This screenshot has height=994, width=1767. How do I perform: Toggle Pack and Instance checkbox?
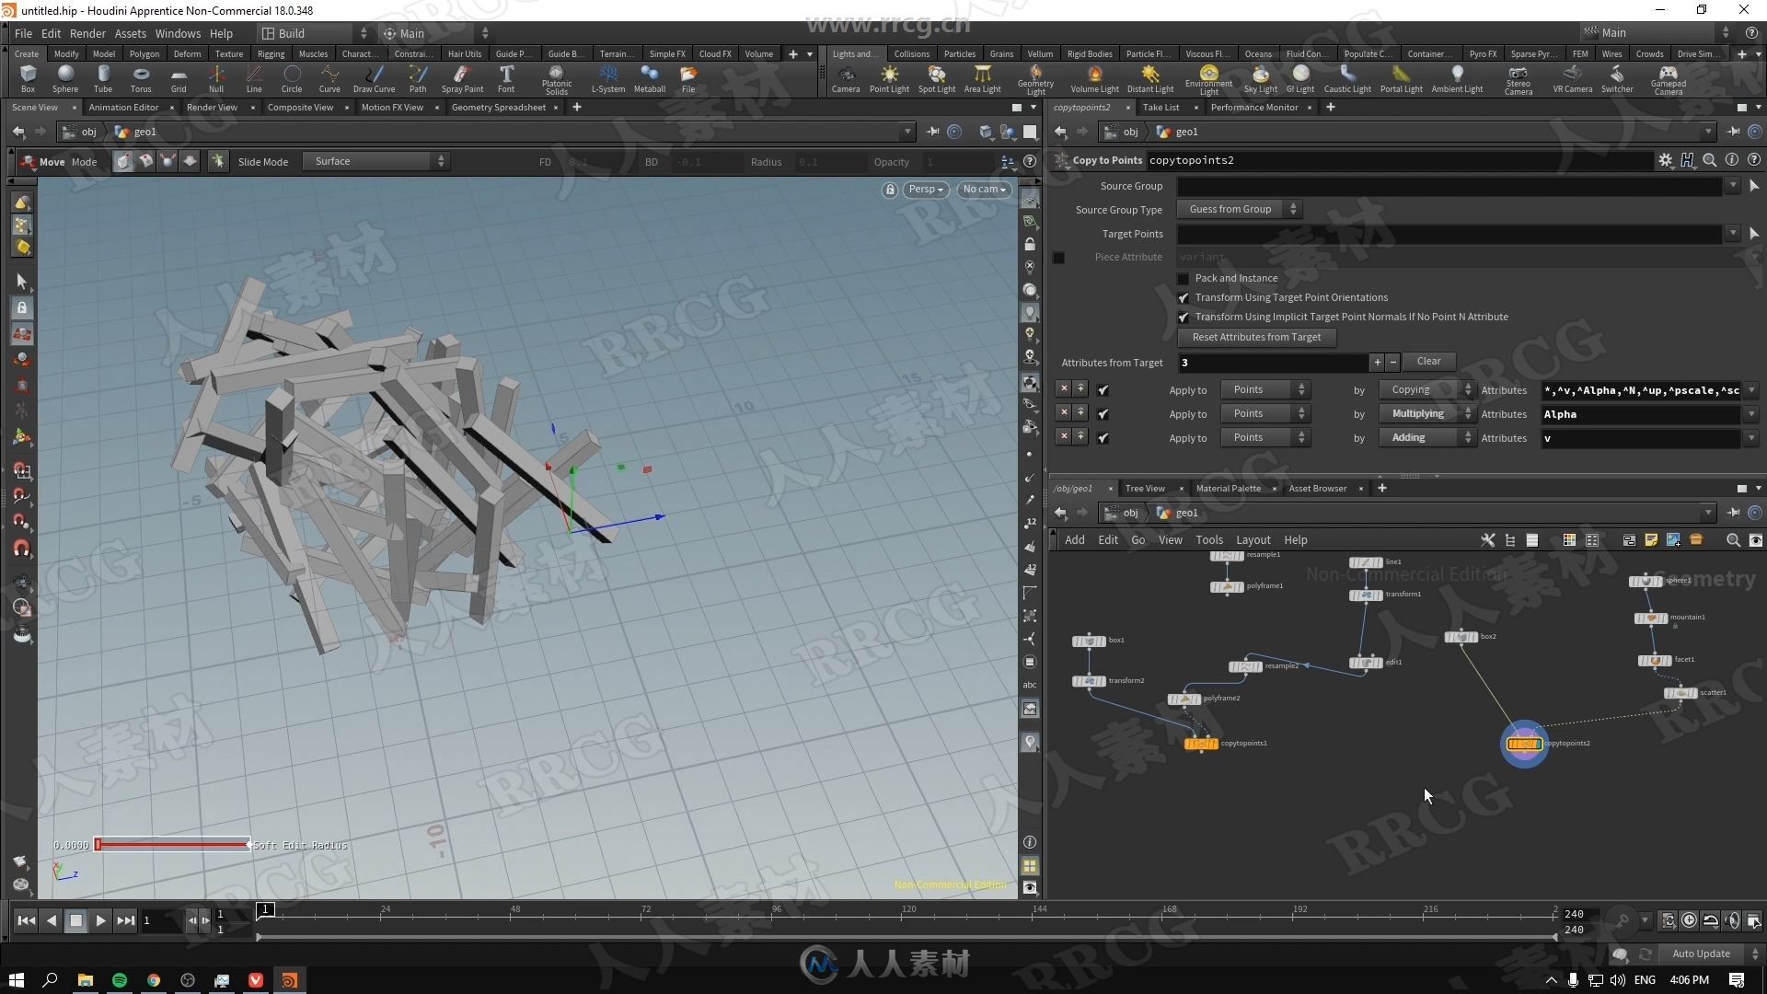coord(1184,277)
